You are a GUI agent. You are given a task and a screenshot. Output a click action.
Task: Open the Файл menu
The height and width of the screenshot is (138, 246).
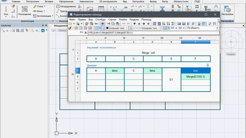tap(72, 20)
